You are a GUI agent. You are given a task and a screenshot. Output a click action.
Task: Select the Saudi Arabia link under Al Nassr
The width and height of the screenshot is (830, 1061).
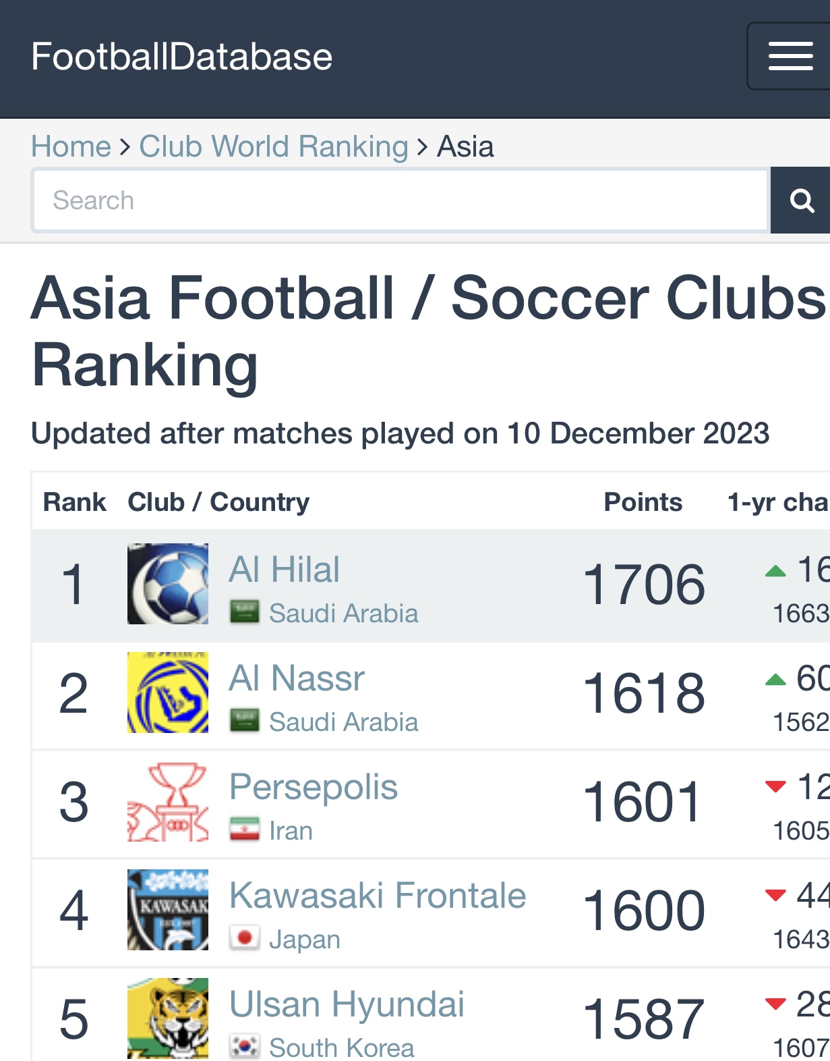[x=344, y=722]
